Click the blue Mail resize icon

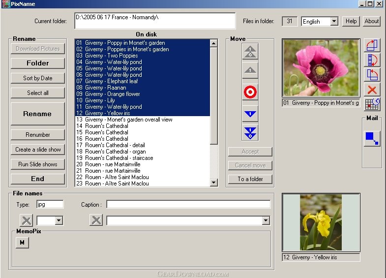(x=372, y=139)
